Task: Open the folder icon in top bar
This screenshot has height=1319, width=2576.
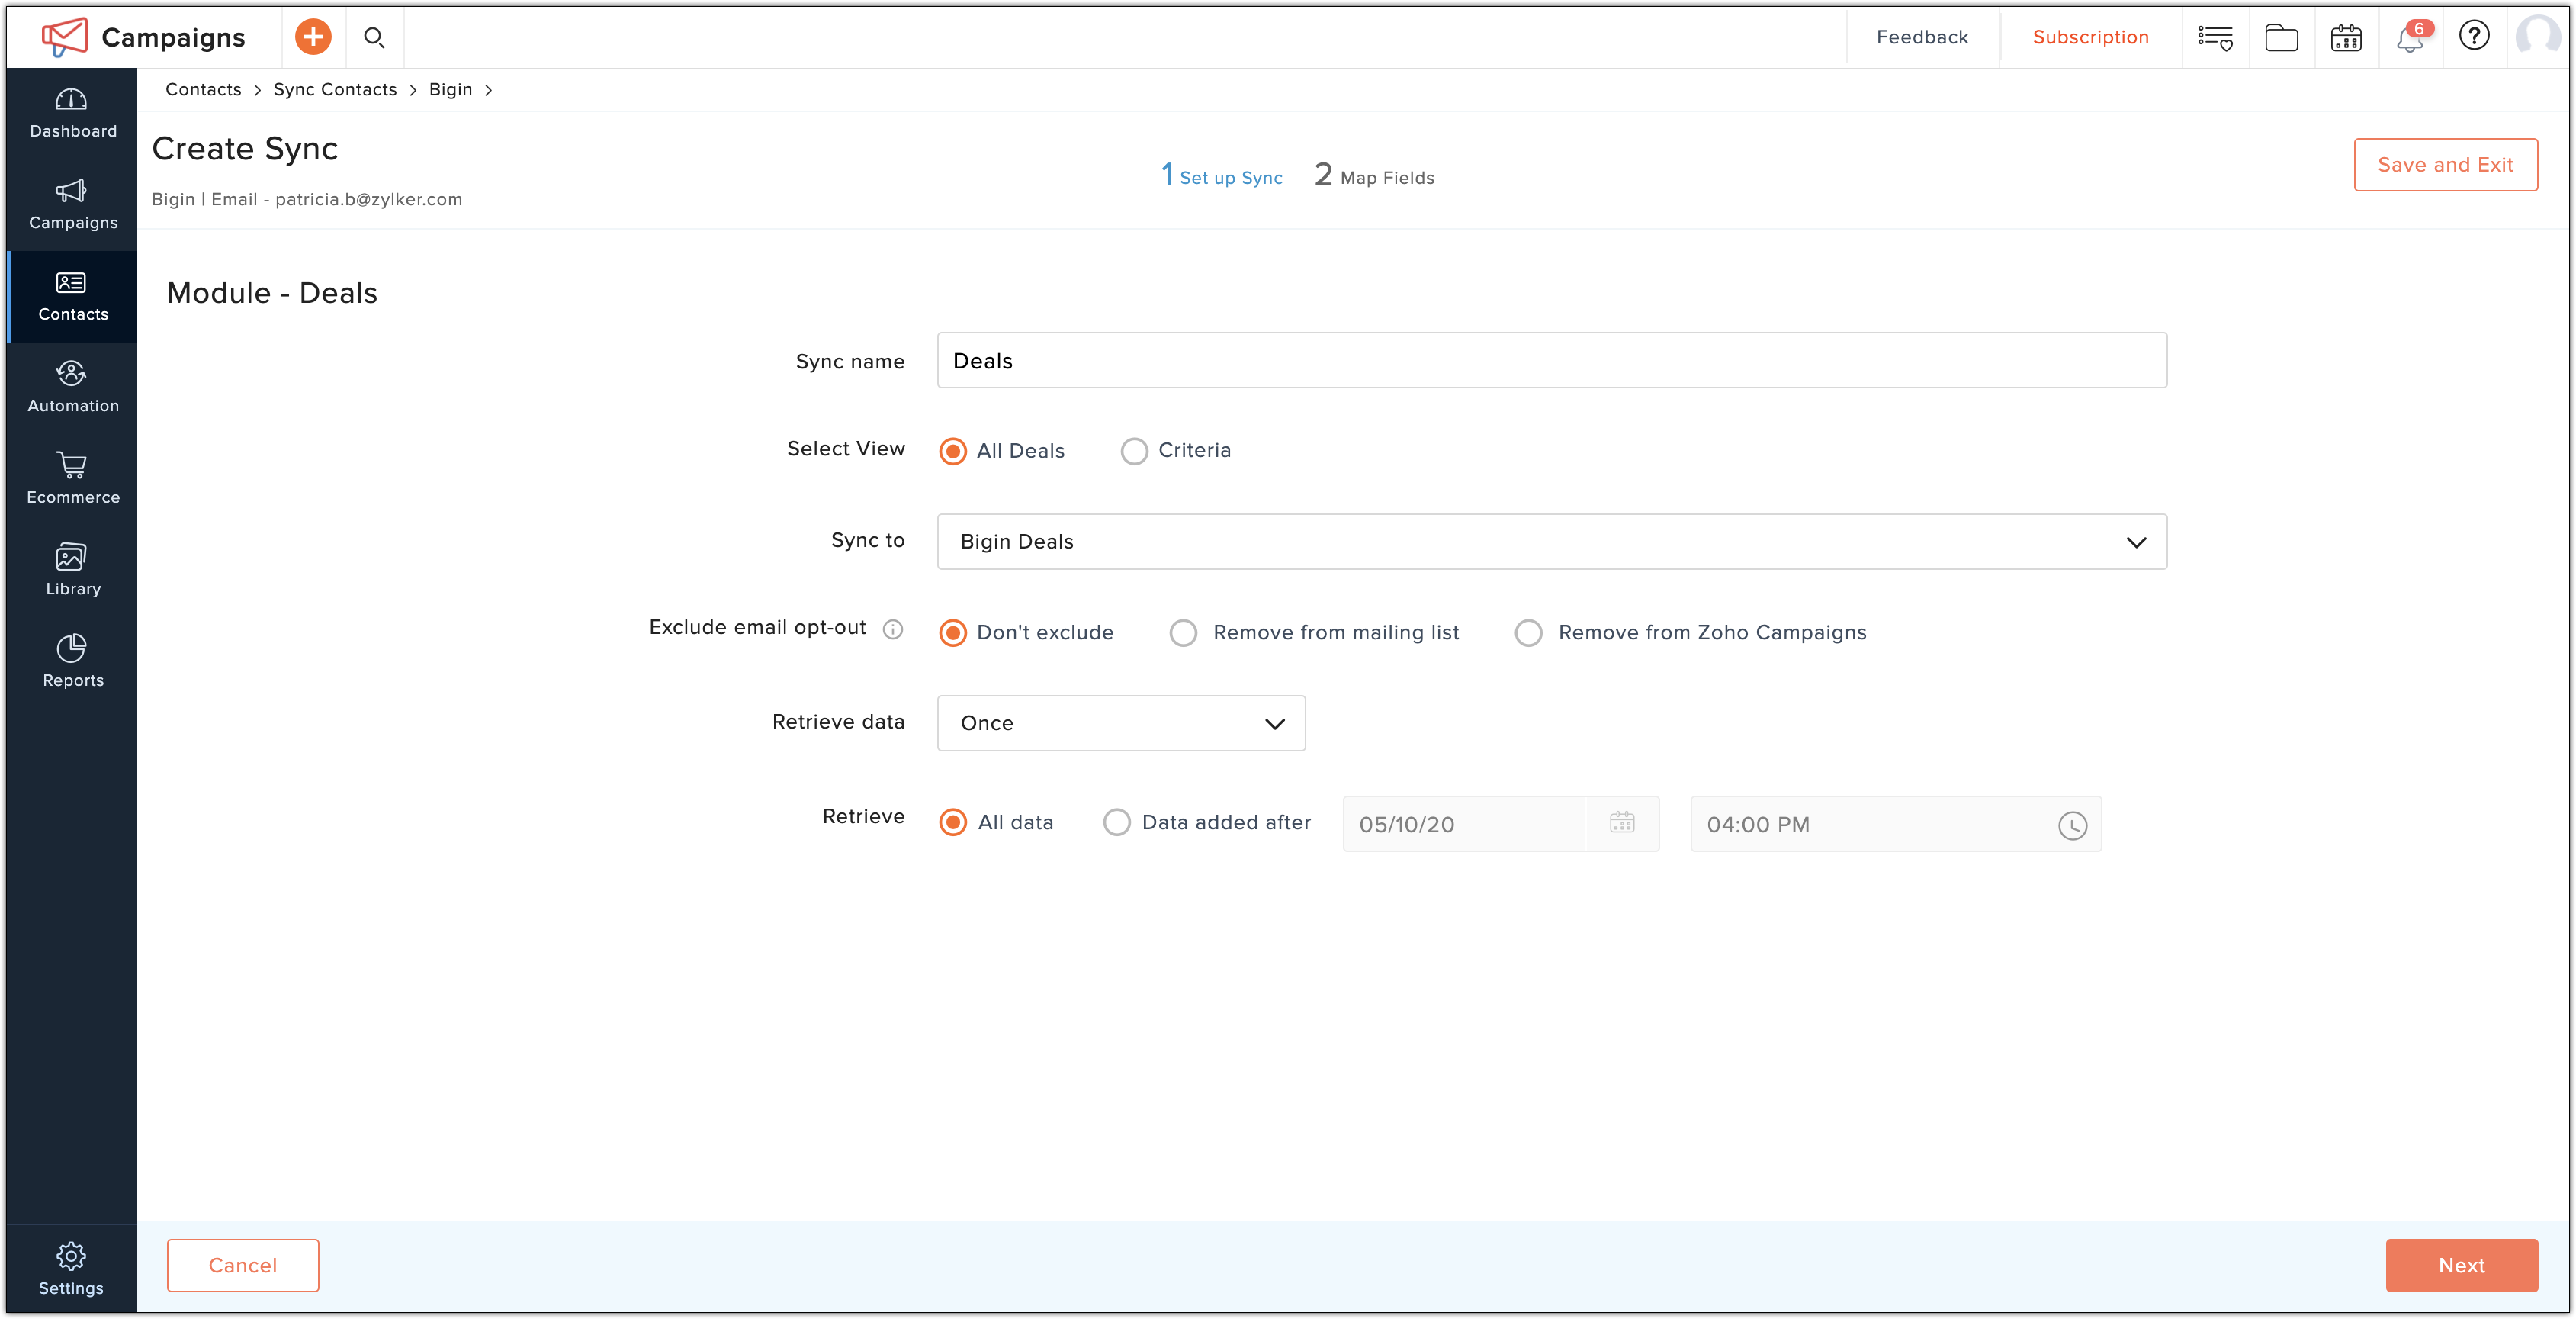Action: pyautogui.click(x=2281, y=38)
